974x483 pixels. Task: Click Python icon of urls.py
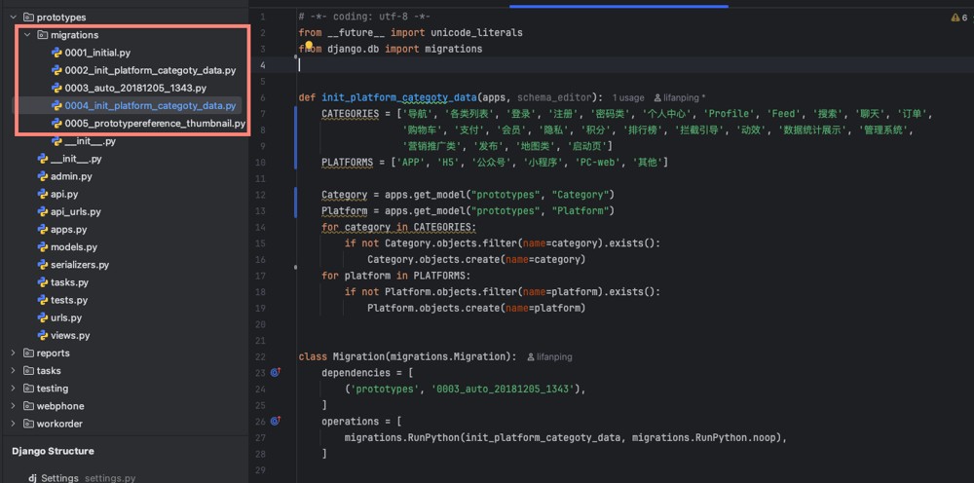point(42,317)
